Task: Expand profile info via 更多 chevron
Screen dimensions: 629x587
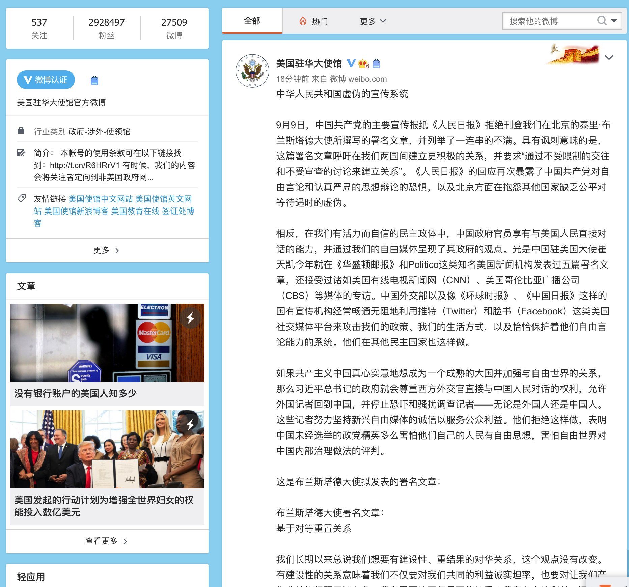Action: coord(107,250)
